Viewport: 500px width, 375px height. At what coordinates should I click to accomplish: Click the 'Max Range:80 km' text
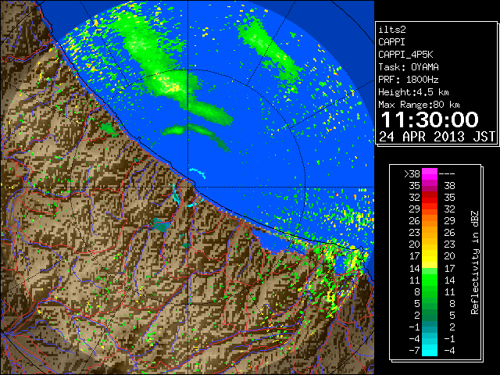tap(419, 105)
